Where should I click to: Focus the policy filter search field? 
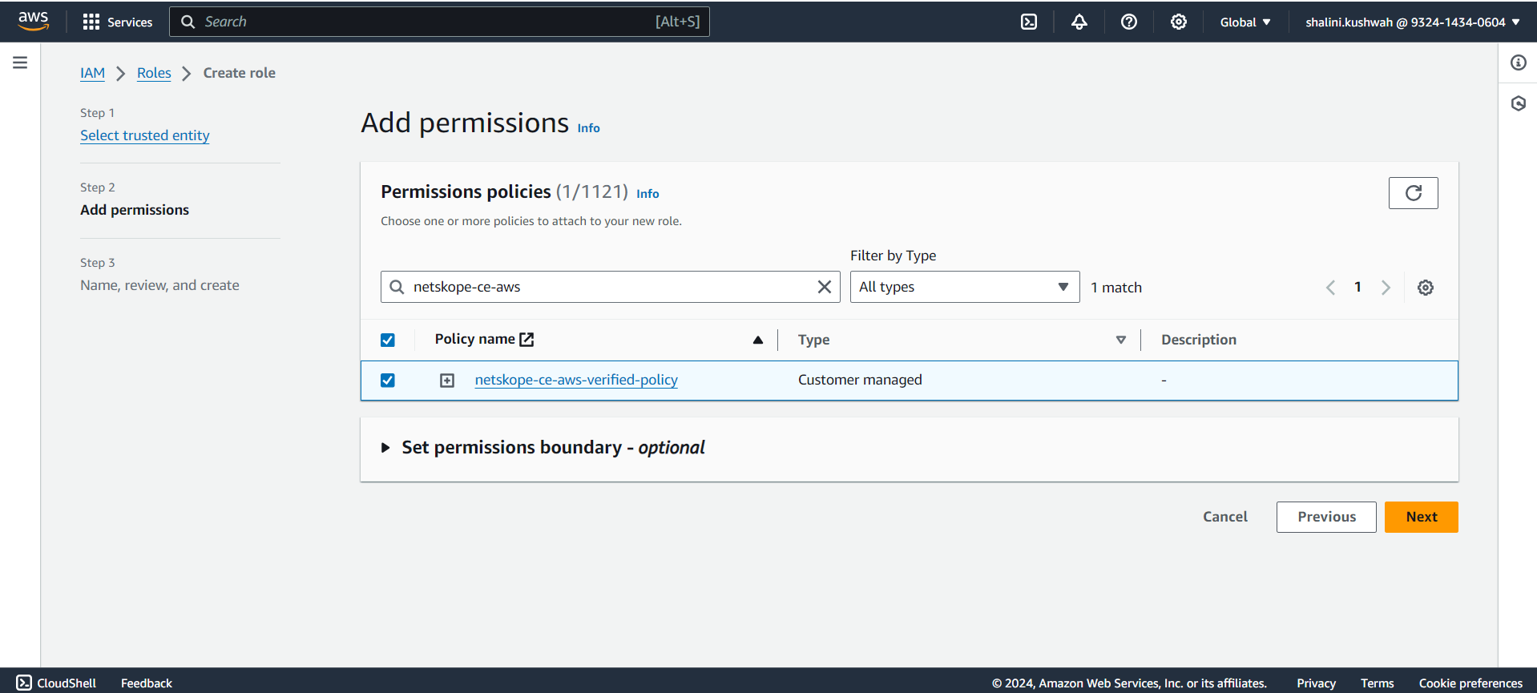pyautogui.click(x=611, y=287)
